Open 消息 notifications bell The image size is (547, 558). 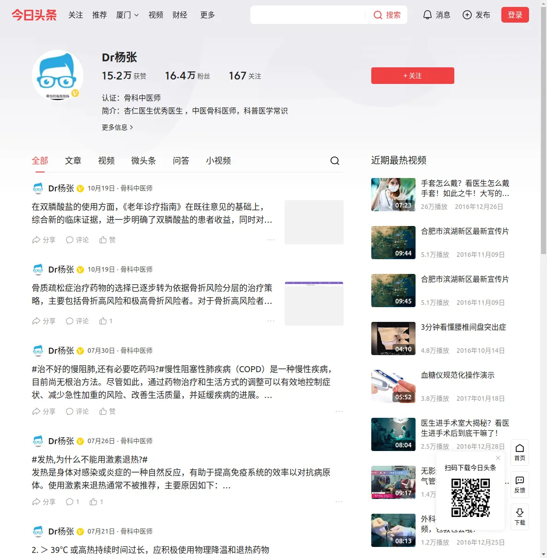click(436, 15)
